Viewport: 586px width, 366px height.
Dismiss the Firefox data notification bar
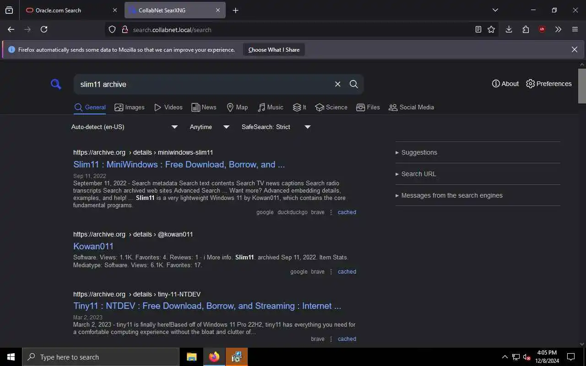coord(574,49)
